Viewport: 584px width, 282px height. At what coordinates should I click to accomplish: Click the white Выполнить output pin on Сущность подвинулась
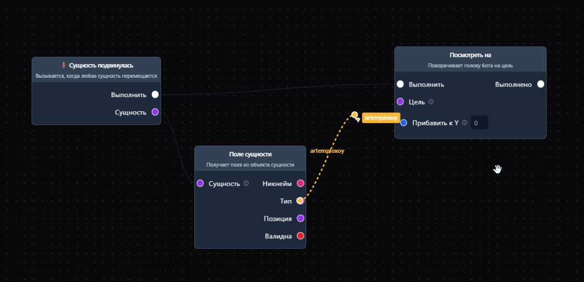[x=155, y=95]
